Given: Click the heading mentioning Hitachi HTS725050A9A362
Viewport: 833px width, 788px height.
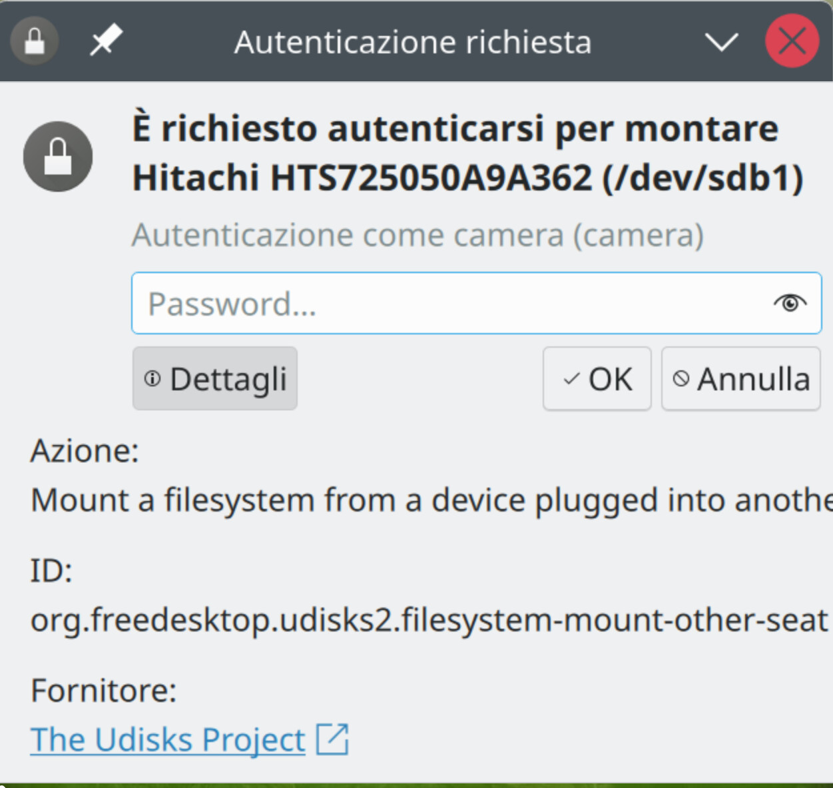Looking at the screenshot, I should pyautogui.click(x=467, y=153).
